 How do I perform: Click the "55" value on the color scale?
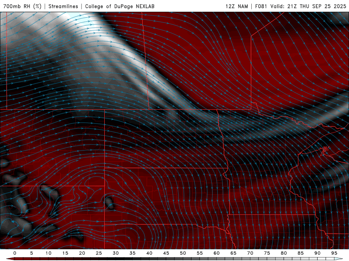200,253
